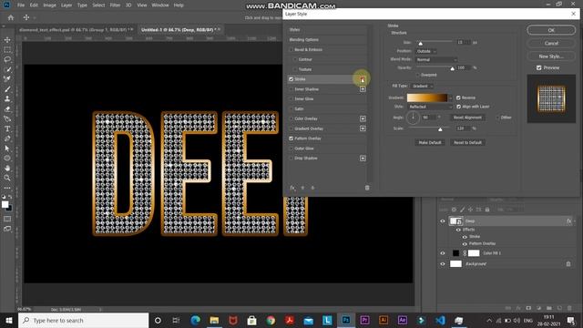583x328 pixels.
Task: Click the New Style... button
Action: coord(551,56)
